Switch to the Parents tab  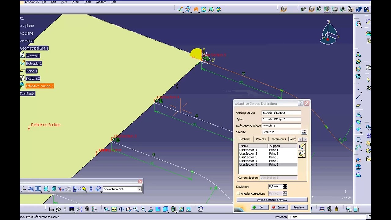click(261, 139)
